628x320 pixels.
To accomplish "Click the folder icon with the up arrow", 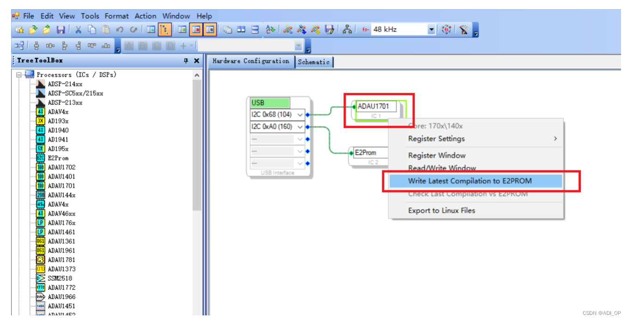I will [x=47, y=30].
